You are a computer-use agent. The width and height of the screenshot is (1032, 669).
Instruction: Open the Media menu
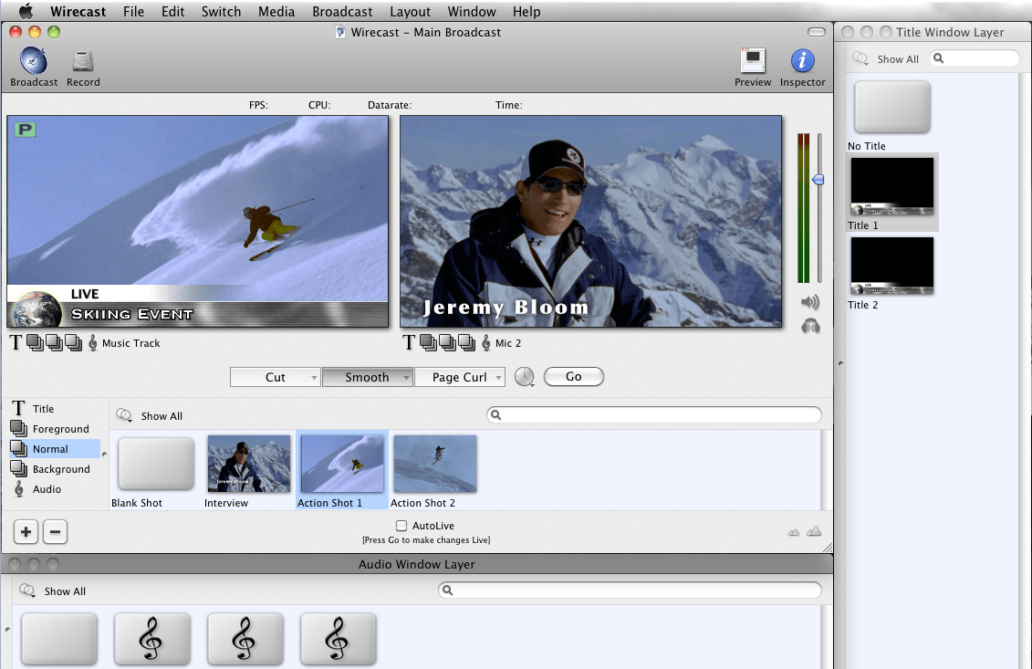tap(276, 11)
